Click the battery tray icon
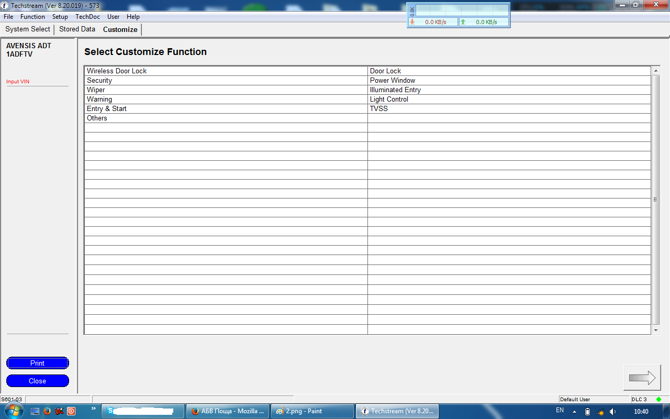The height and width of the screenshot is (419, 670). [587, 412]
